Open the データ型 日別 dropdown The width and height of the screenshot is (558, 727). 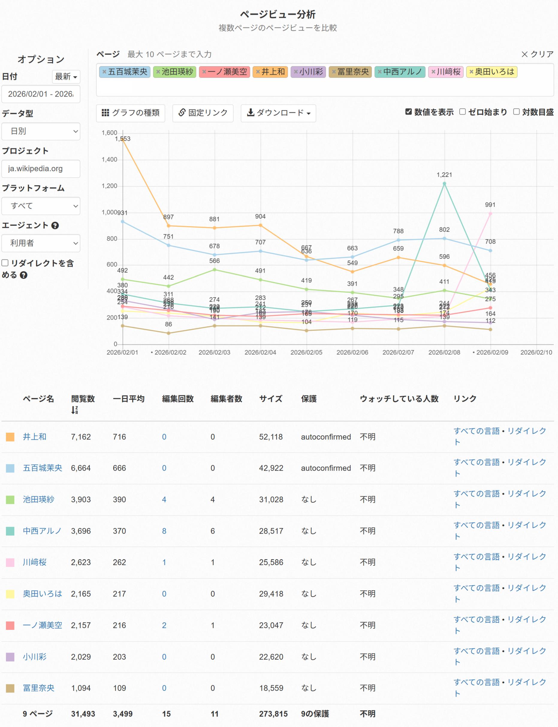tap(41, 131)
